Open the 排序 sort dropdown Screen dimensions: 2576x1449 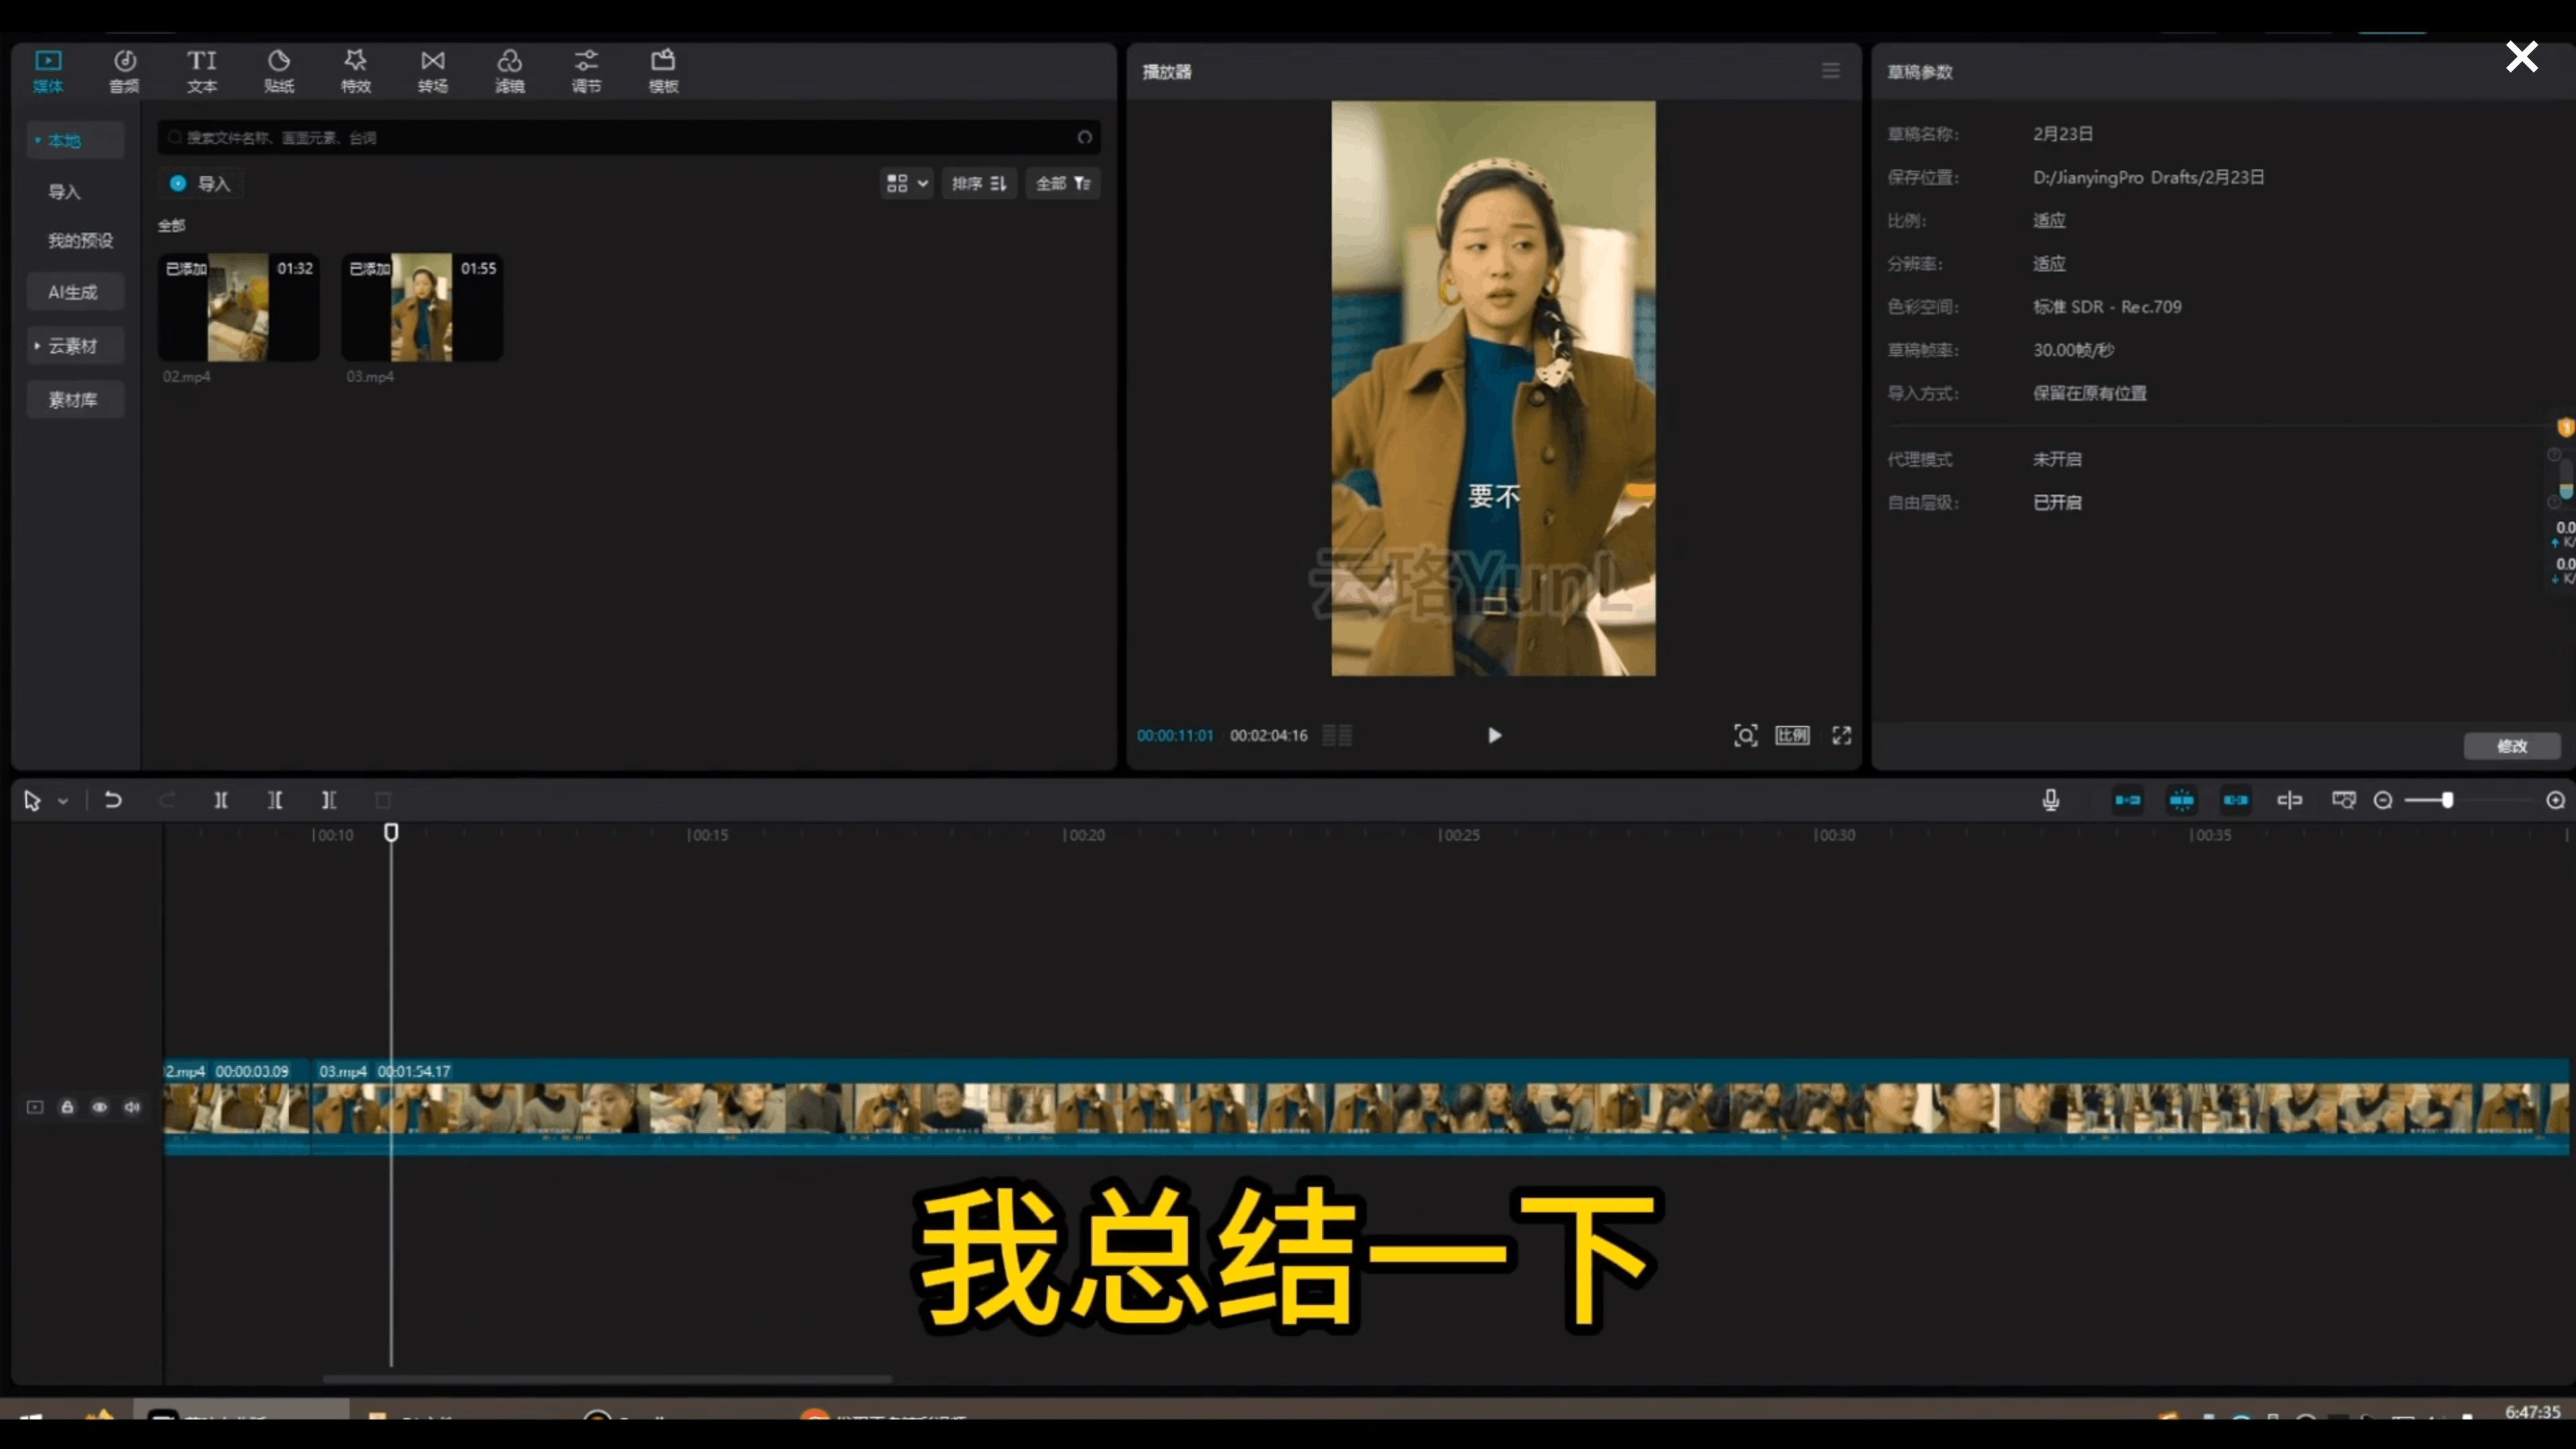click(x=979, y=184)
